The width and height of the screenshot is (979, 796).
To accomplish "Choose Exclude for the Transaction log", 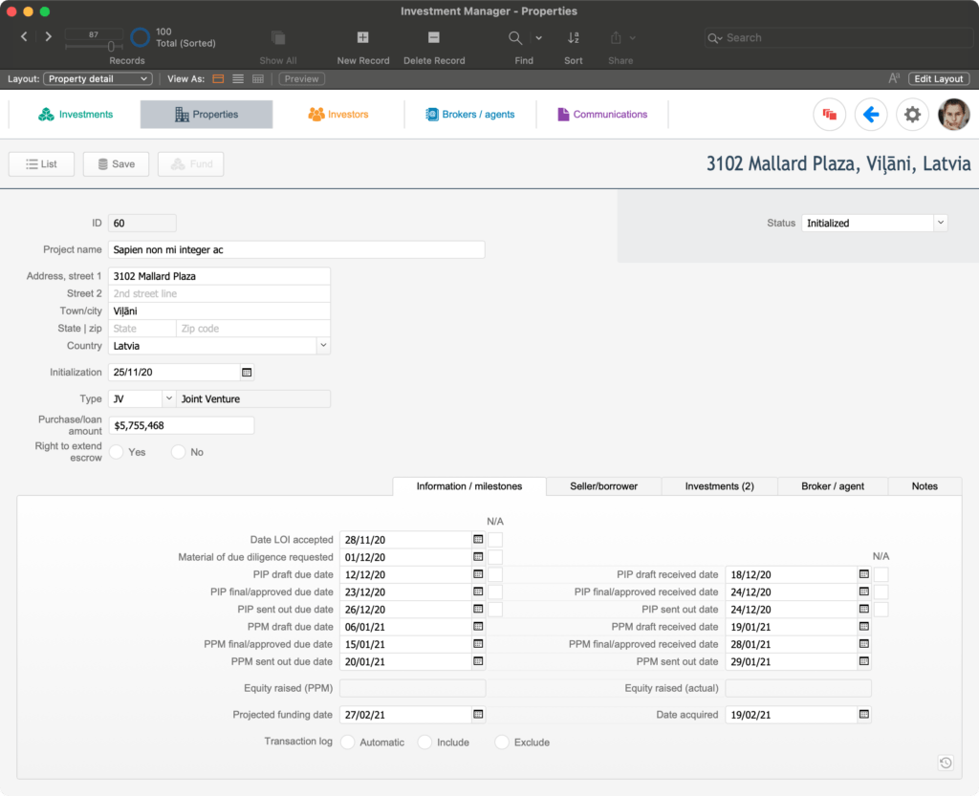I will pos(501,742).
